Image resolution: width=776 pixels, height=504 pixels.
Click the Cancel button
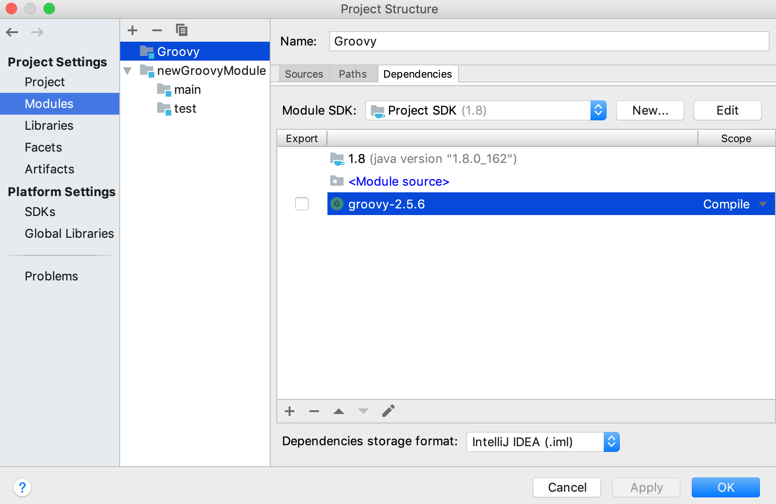[x=567, y=487]
